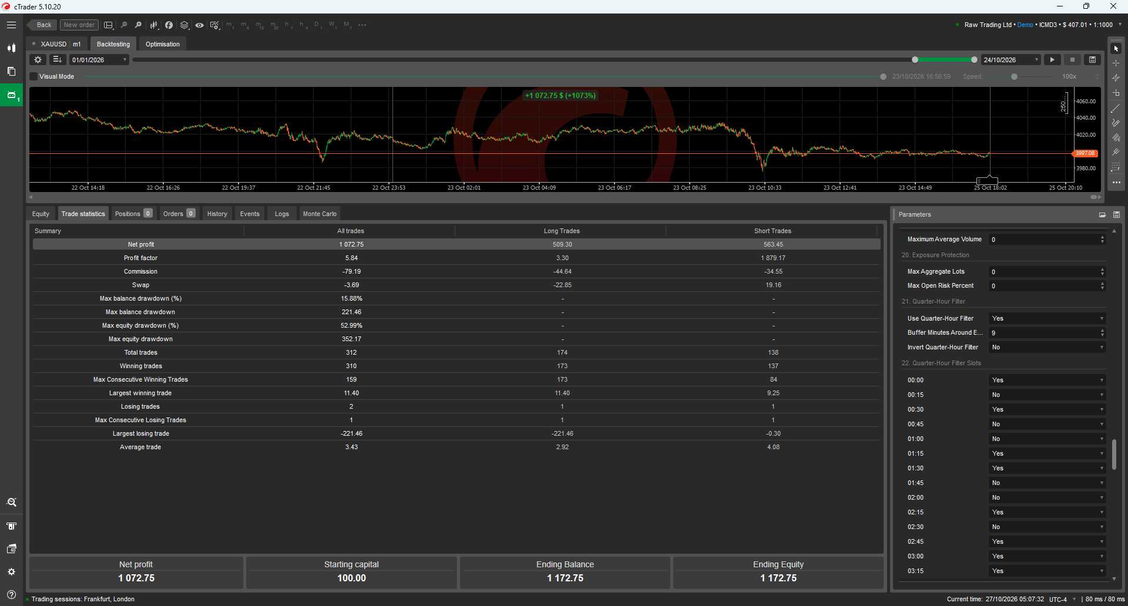The image size is (1128, 606).
Task: Open backtesting settings gear
Action: pyautogui.click(x=38, y=59)
